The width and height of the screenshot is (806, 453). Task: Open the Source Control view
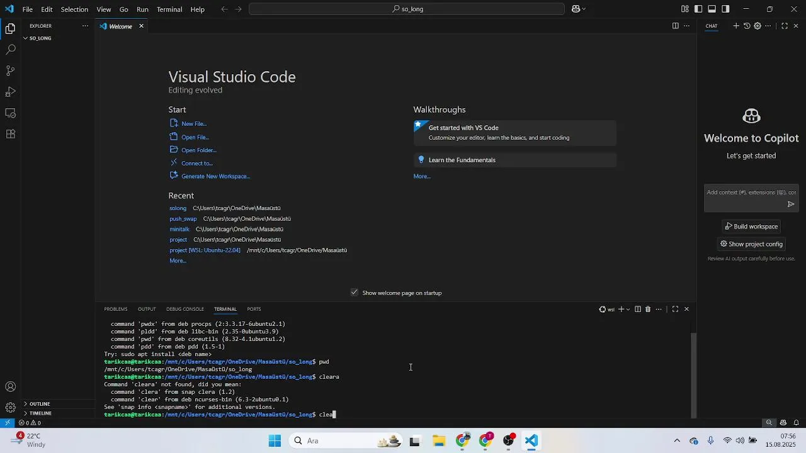point(10,70)
